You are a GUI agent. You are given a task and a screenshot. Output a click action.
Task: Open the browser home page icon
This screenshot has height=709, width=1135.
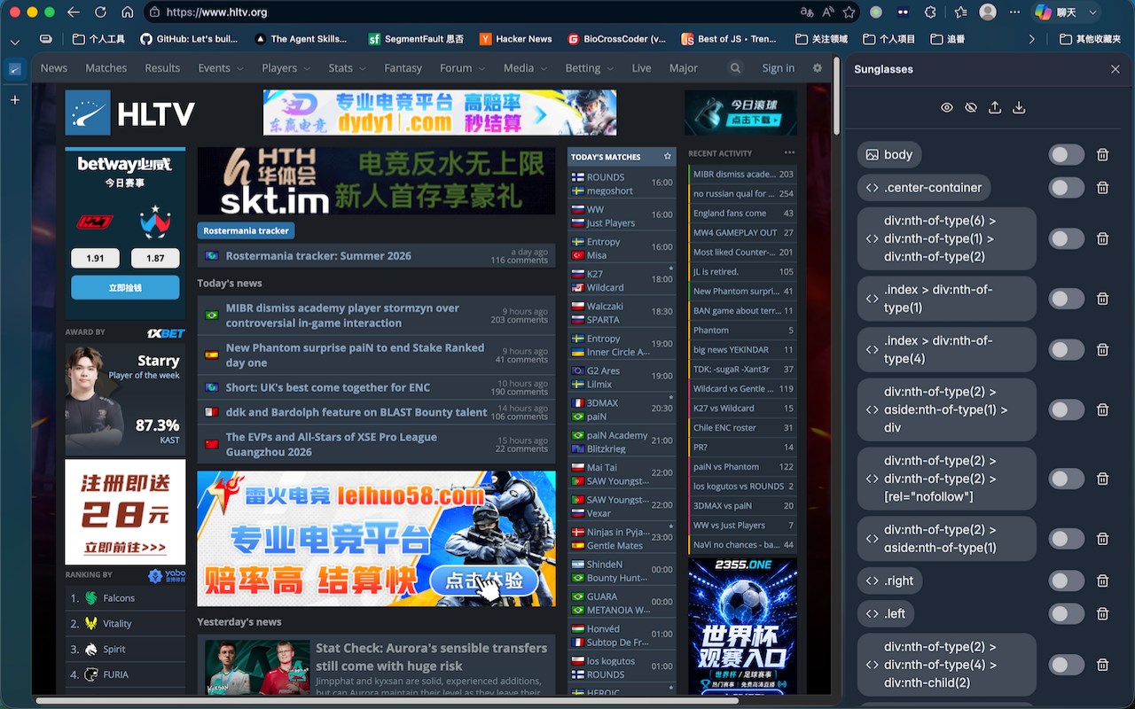128,12
